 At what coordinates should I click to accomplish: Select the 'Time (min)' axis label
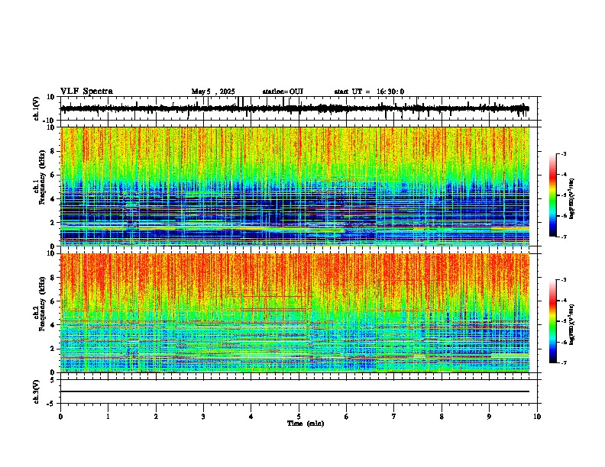click(306, 424)
